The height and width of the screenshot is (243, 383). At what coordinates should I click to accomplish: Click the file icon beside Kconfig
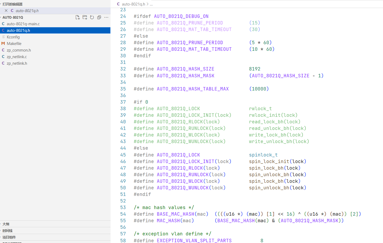point(3,37)
